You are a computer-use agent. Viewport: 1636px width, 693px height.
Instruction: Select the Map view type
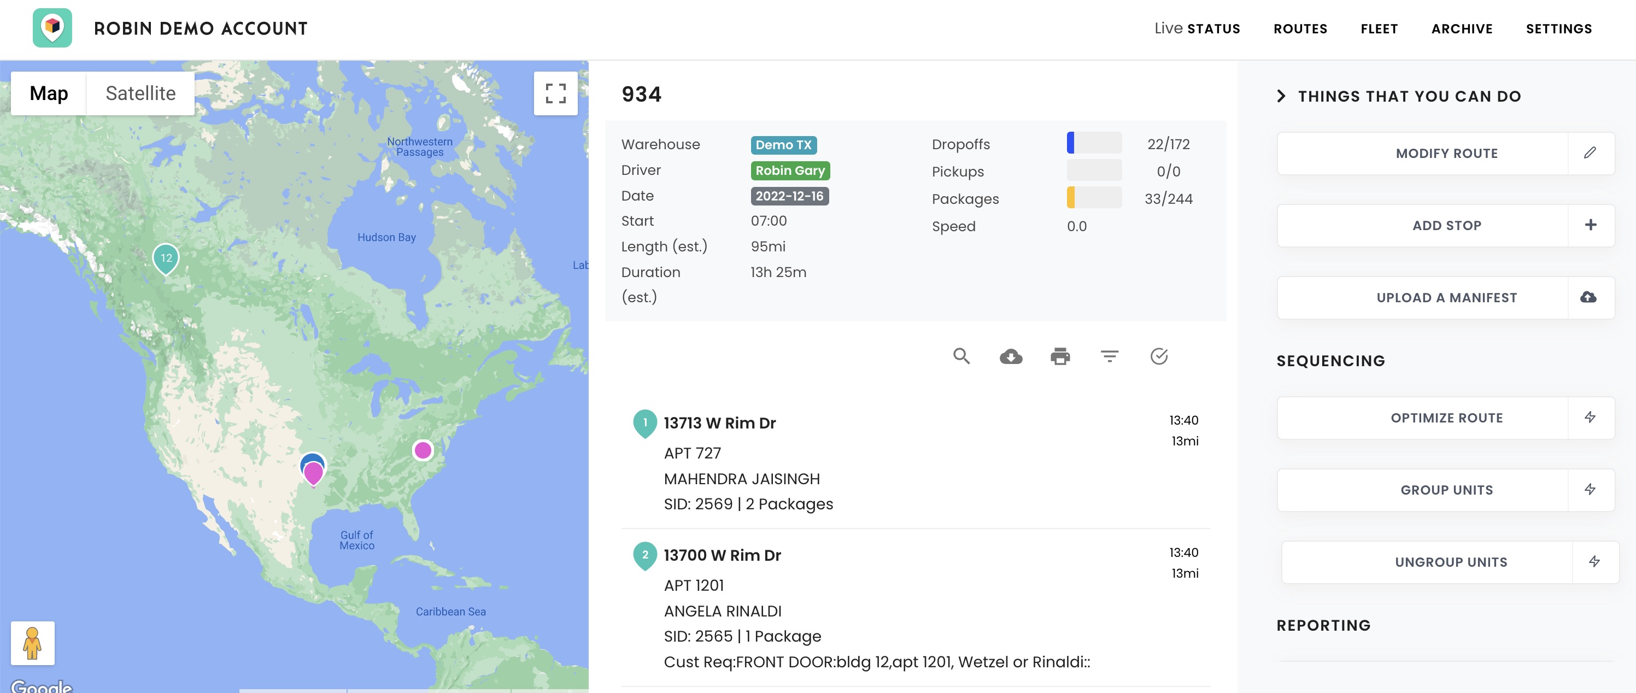pos(48,93)
